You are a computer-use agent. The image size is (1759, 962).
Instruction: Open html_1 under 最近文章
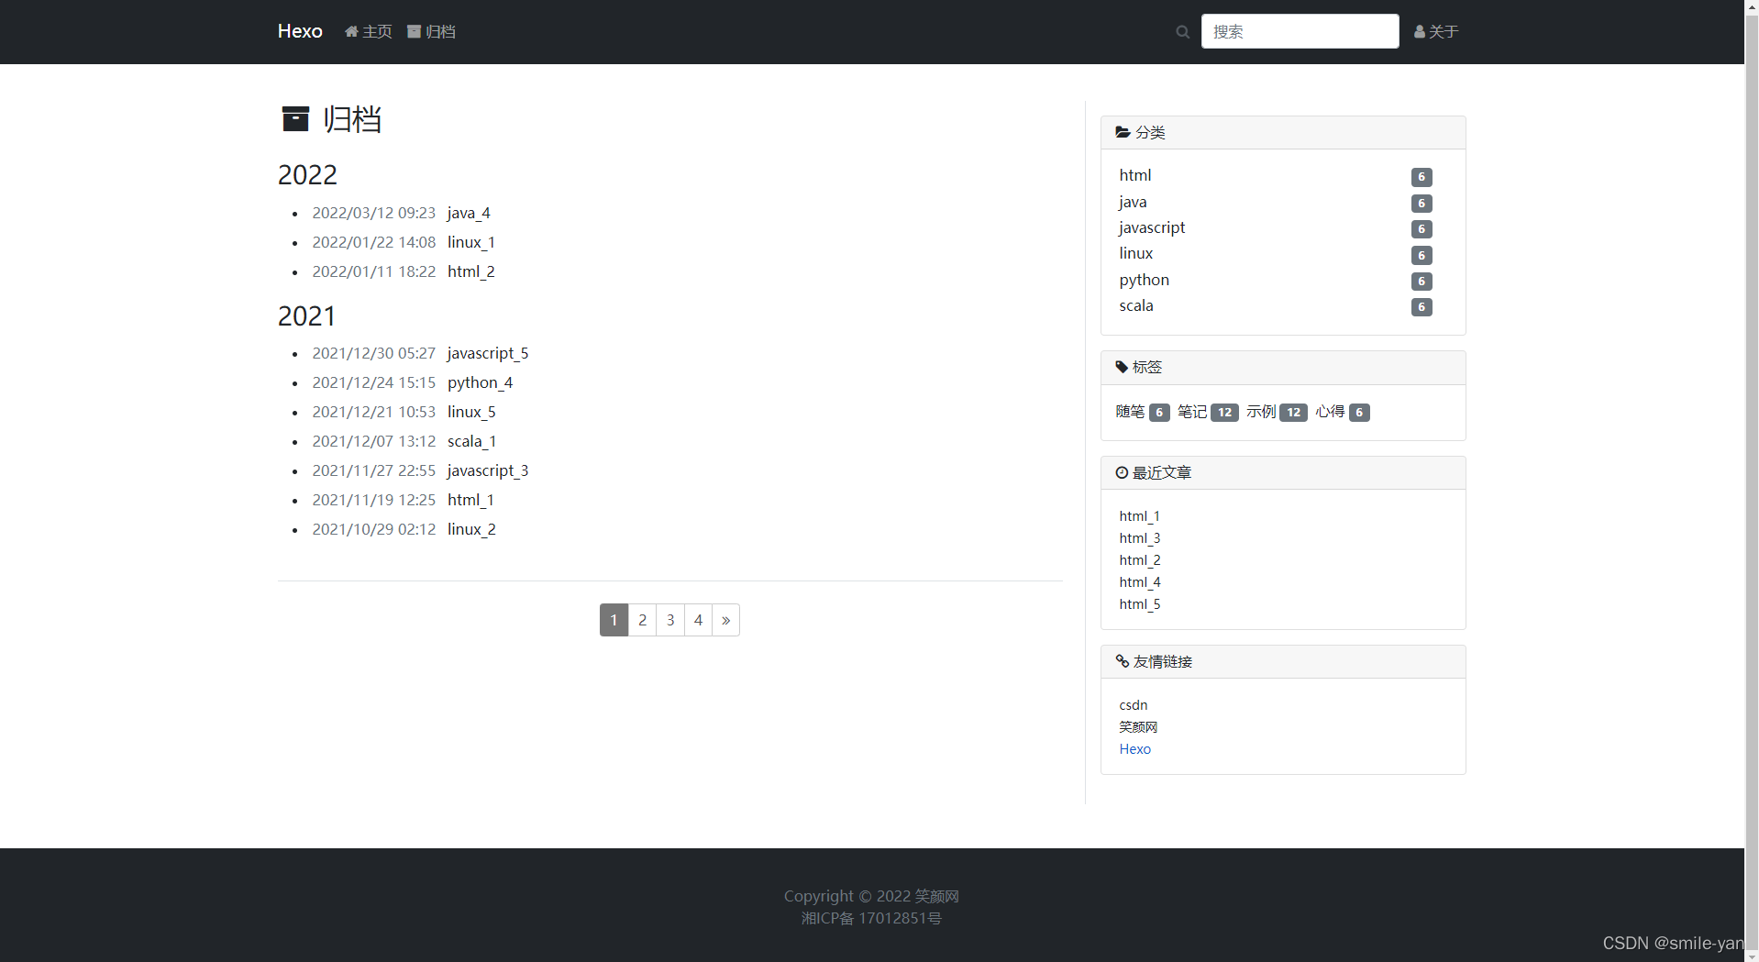click(x=1139, y=516)
